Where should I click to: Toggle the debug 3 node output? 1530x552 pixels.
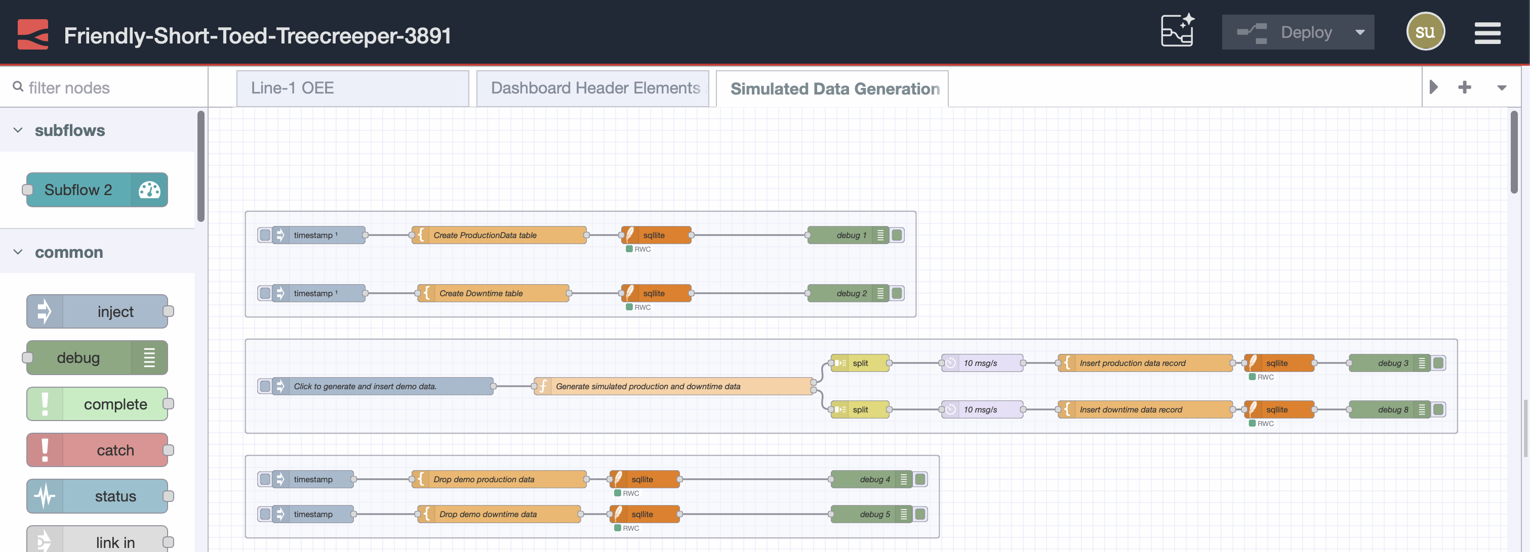(x=1438, y=363)
